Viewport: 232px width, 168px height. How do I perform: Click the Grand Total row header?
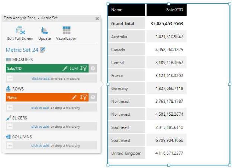pos(123,24)
